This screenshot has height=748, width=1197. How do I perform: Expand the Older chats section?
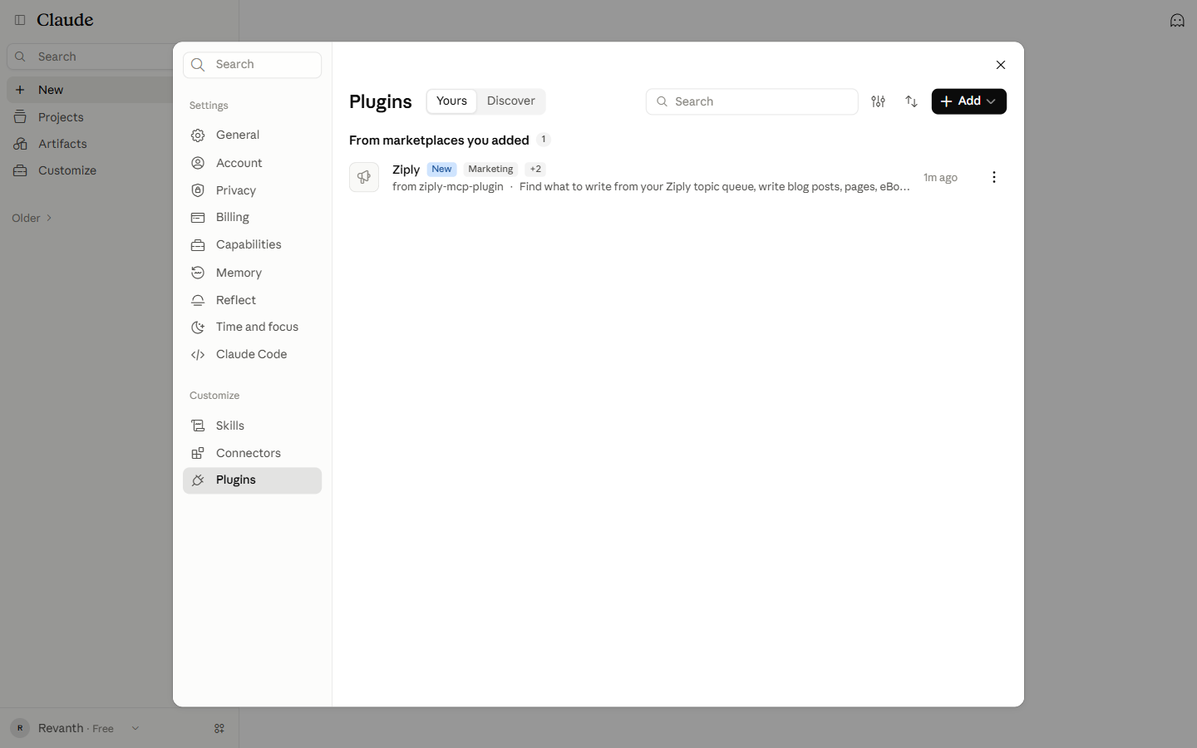coord(32,218)
